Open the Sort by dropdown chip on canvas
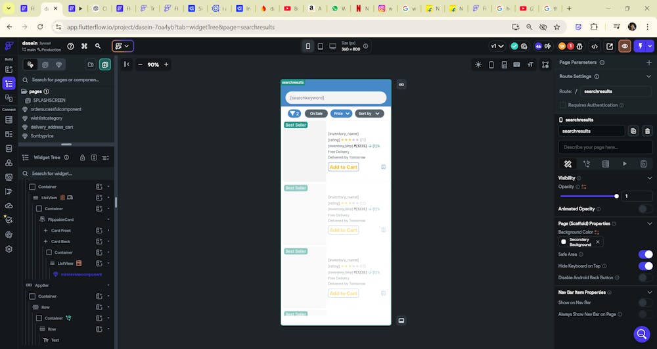Viewport: 657px width, 349px height. point(369,114)
